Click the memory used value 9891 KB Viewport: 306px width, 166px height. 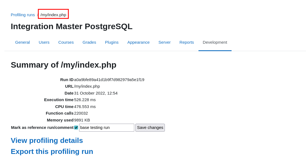tap(82, 120)
